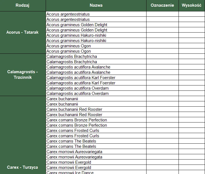Select the second Calamagrostis Brachytricha cell
This screenshot has width=205, height=174.
click(x=96, y=62)
